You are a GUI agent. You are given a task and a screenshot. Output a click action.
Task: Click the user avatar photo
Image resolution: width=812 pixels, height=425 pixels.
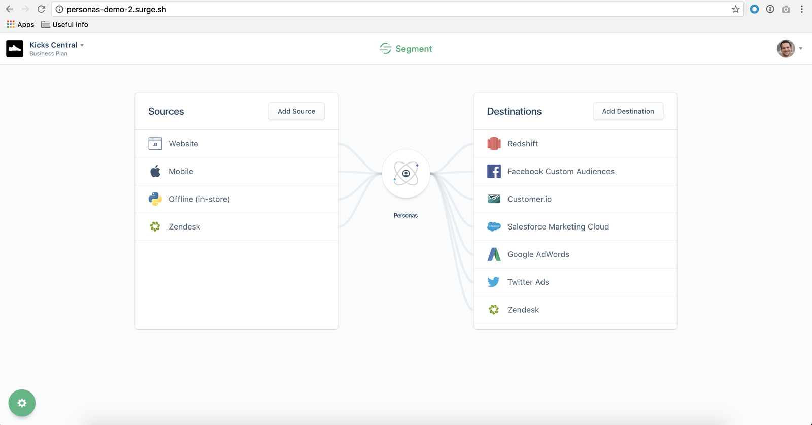pos(786,49)
